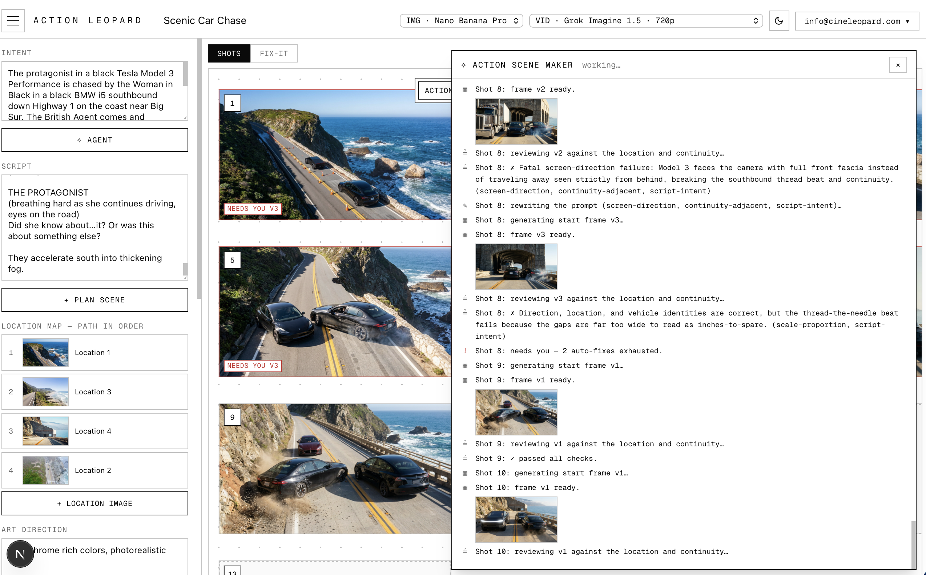Close the Action Scene Maker panel
The height and width of the screenshot is (575, 926).
click(x=898, y=65)
